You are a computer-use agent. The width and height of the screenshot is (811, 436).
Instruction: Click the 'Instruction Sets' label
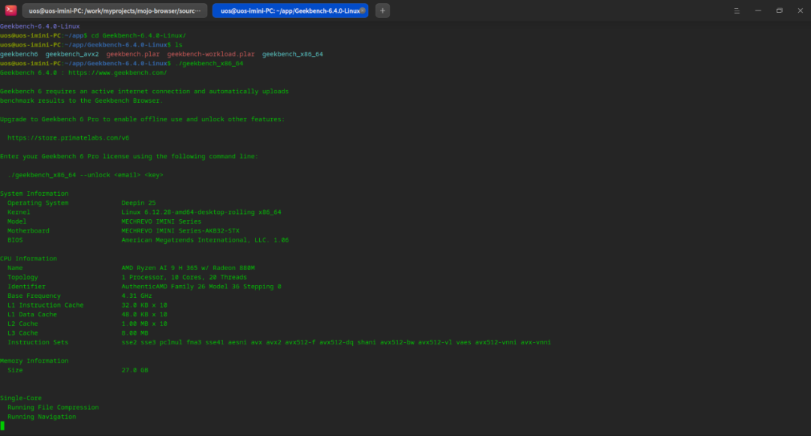[38, 342]
